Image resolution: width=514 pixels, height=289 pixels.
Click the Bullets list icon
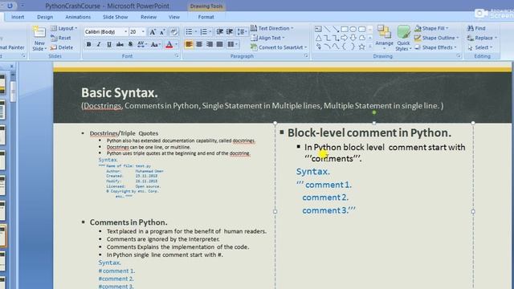[190, 32]
